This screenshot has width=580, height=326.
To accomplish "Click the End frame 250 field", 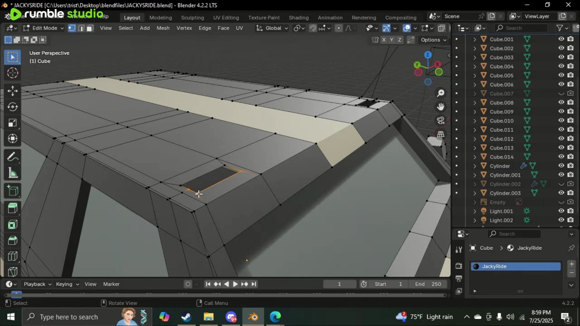I will pyautogui.click(x=428, y=284).
